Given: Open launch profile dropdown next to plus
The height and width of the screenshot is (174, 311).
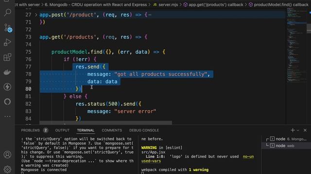Looking at the screenshot, I should point(298,130).
